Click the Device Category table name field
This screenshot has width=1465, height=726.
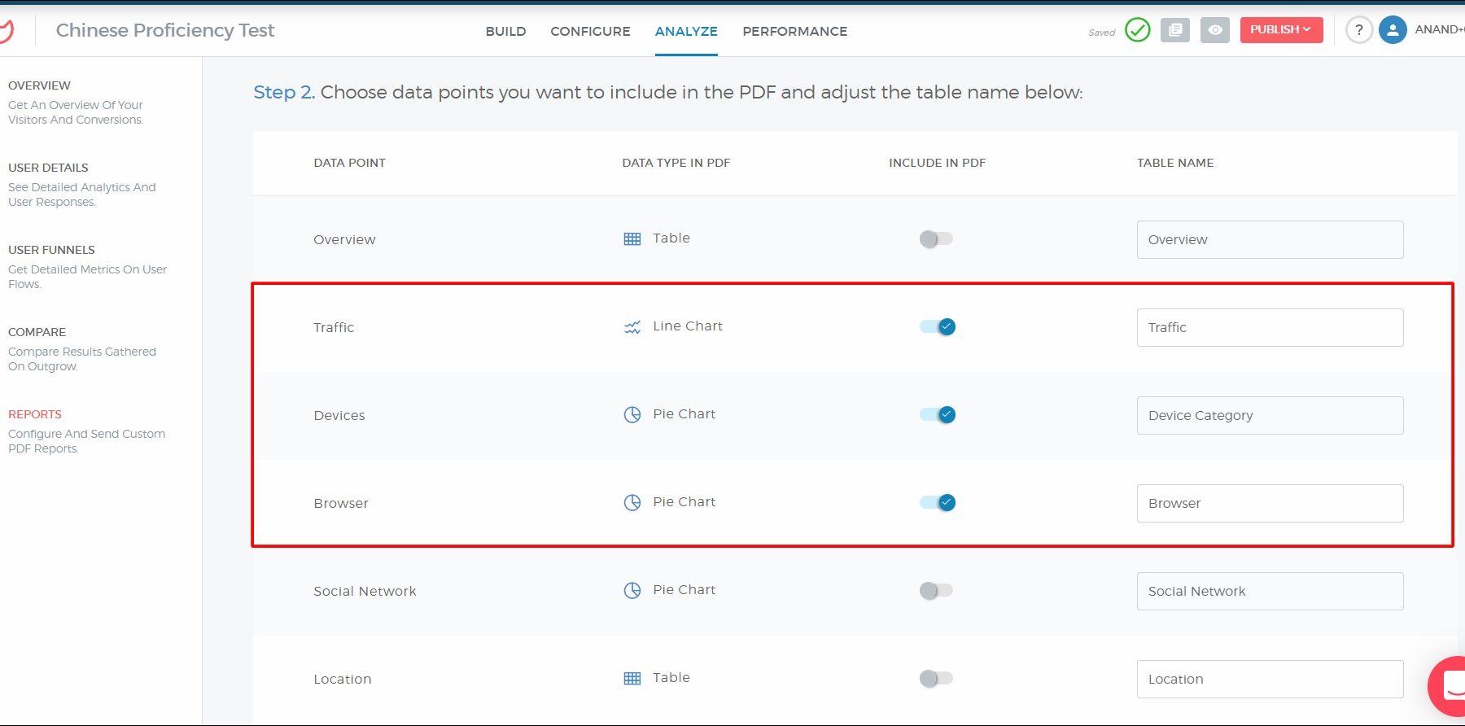click(1269, 415)
